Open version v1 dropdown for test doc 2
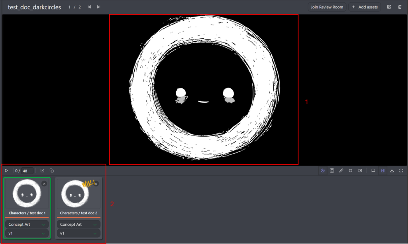 click(x=78, y=233)
